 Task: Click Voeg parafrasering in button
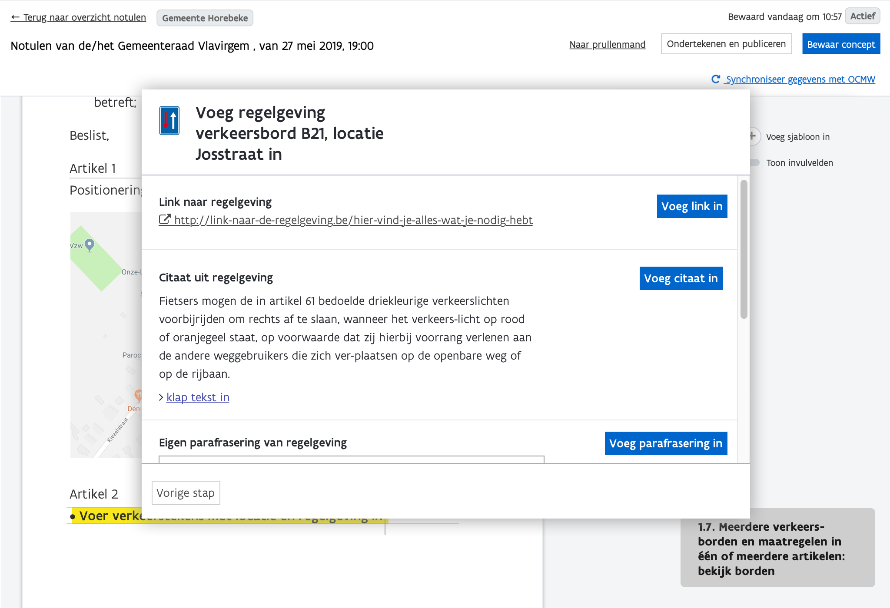coord(665,443)
